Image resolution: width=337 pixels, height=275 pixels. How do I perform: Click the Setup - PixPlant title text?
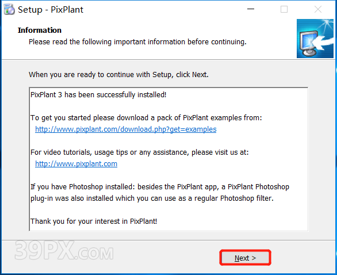51,10
